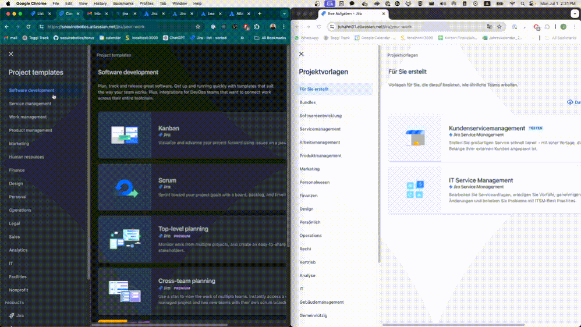This screenshot has width=581, height=327.
Task: Select Bundles category in right window
Action: (x=307, y=102)
